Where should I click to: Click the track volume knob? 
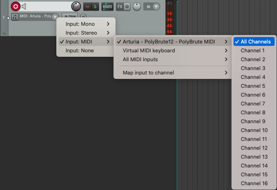tap(76, 6)
